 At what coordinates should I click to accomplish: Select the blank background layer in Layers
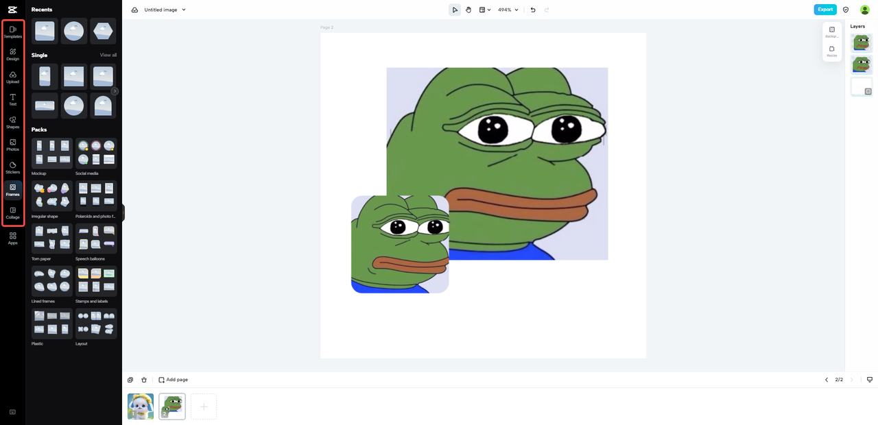tap(862, 86)
